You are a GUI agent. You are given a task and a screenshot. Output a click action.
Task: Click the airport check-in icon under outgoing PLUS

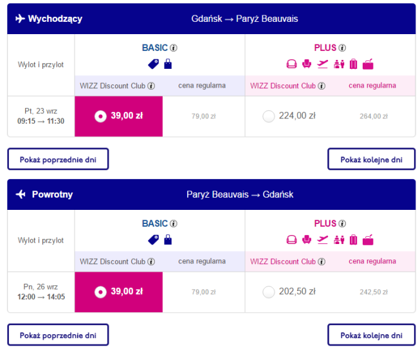point(339,64)
